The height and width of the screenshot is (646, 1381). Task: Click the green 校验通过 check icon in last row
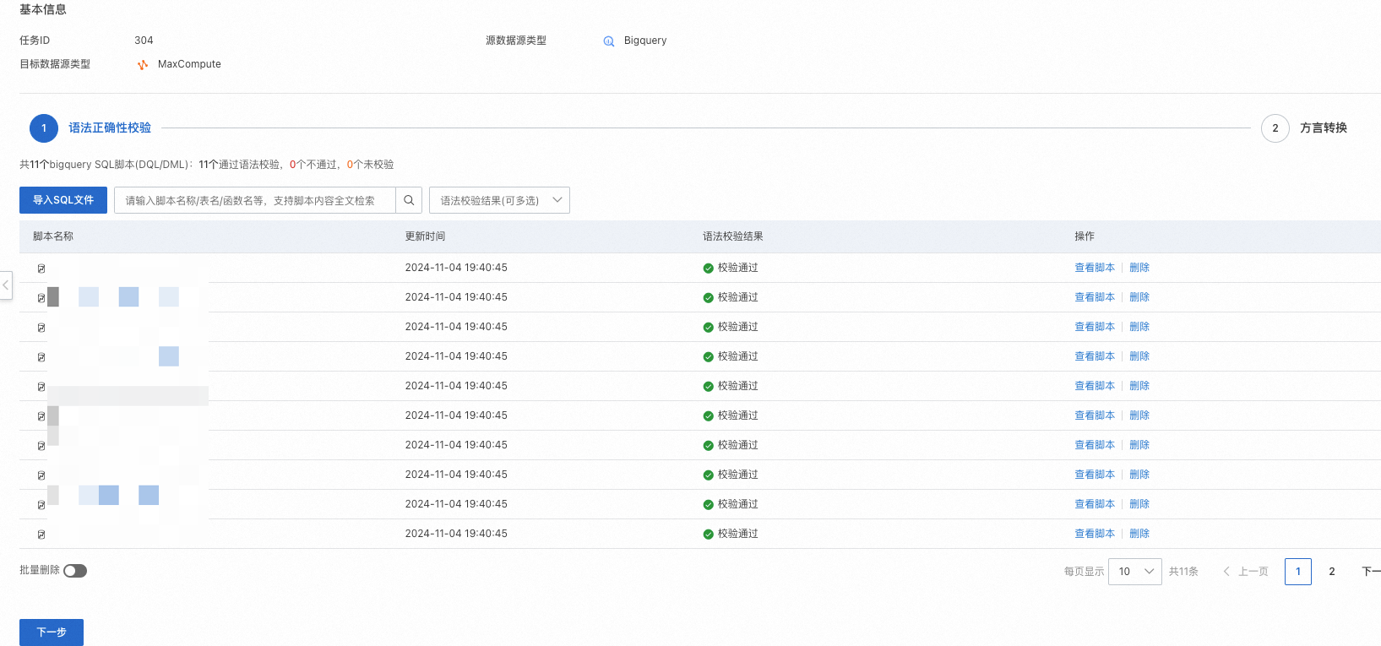click(x=709, y=535)
